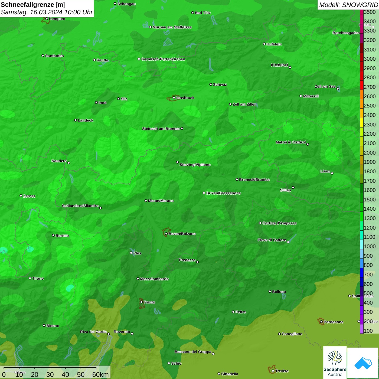The width and height of the screenshot is (379, 379).
Task: Click the Mittersill label
Action: (311, 96)
